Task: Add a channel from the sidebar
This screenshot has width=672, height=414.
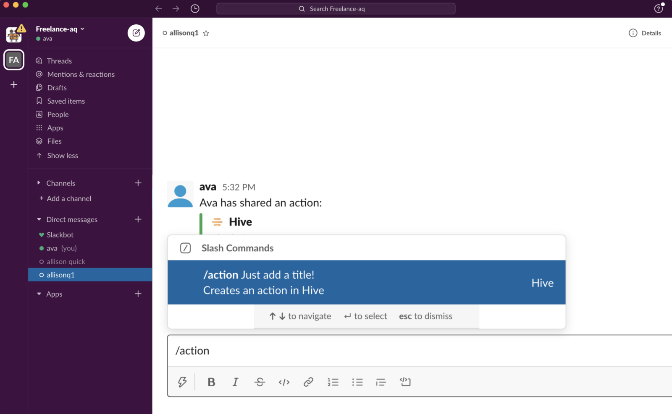Action: click(x=68, y=198)
